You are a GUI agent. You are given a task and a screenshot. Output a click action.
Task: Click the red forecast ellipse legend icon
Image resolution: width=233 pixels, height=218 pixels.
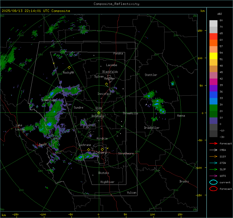click(x=213, y=189)
